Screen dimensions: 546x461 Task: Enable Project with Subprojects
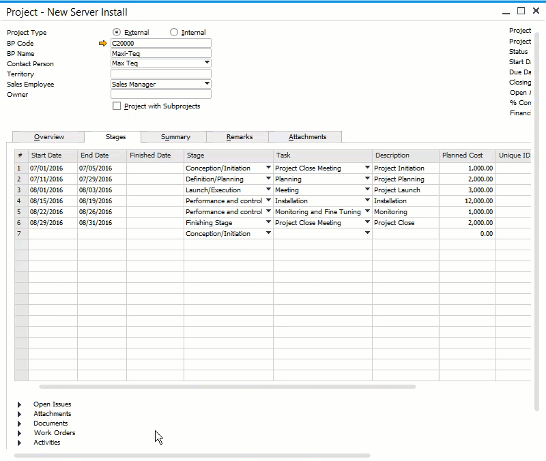[x=117, y=106]
